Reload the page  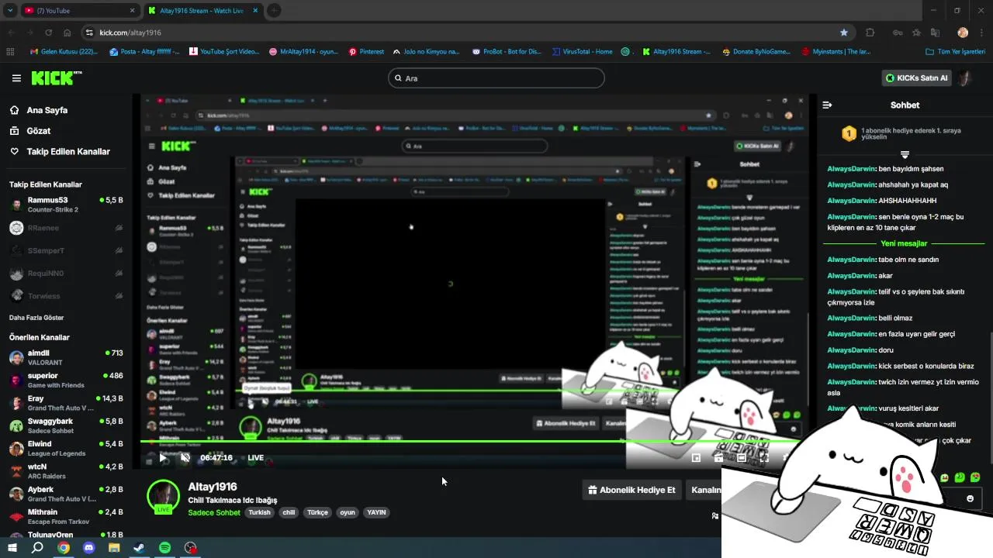48,33
